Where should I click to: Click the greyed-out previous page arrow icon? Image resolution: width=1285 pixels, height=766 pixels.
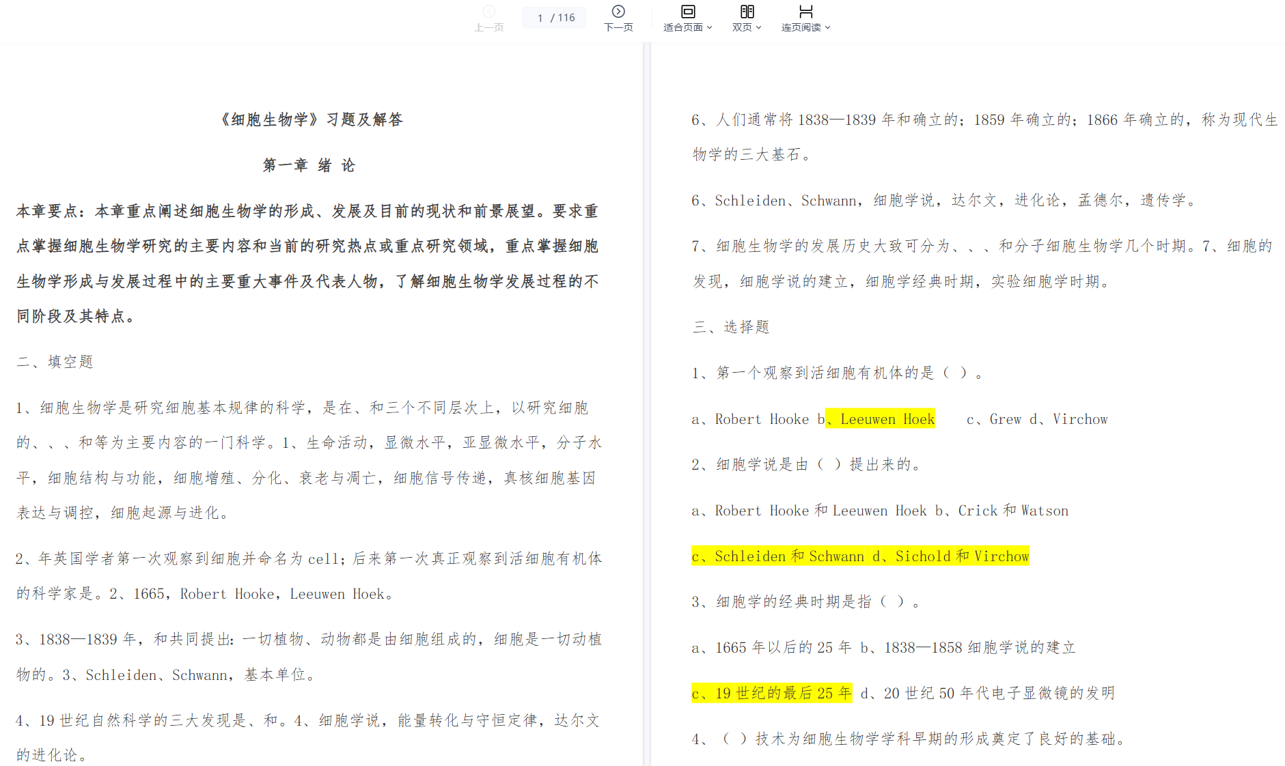(x=488, y=12)
